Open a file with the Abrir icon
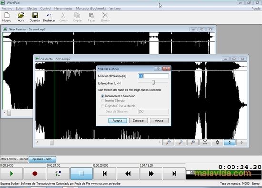The width and height of the screenshot is (262, 188). [x=21, y=15]
